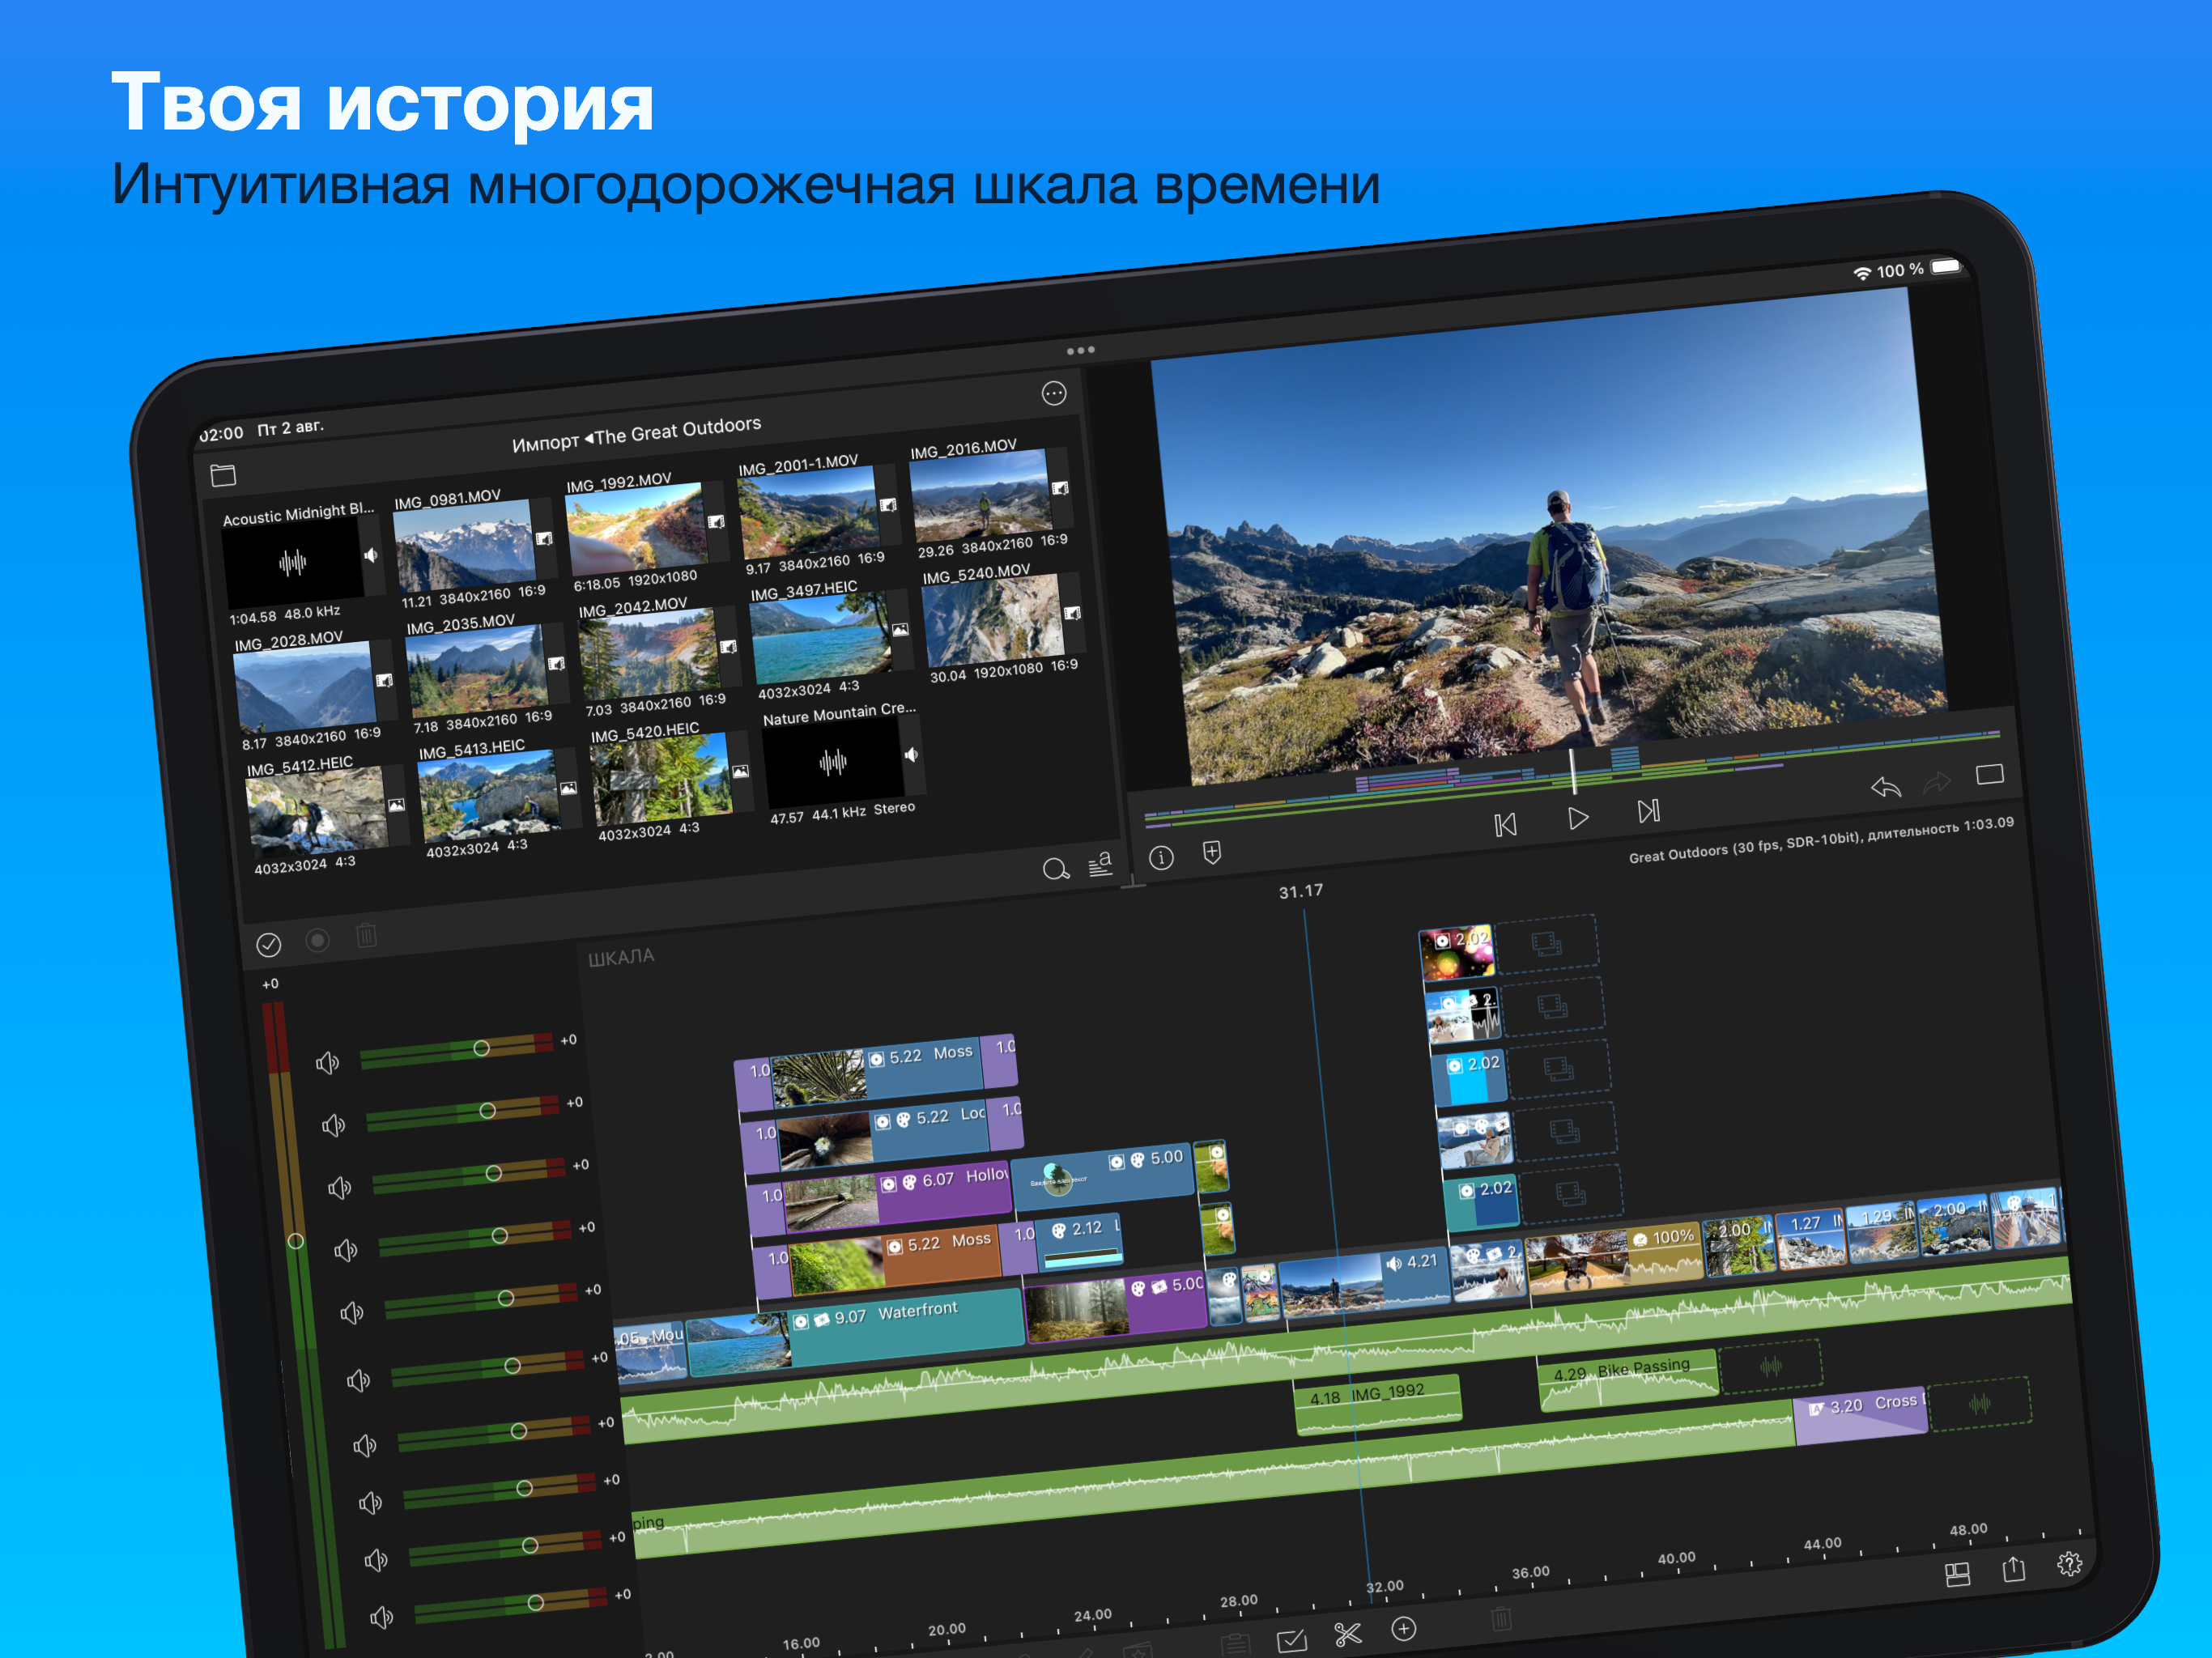
Task: Tap the share/export icon near the gear
Action: pyautogui.click(x=2014, y=1571)
